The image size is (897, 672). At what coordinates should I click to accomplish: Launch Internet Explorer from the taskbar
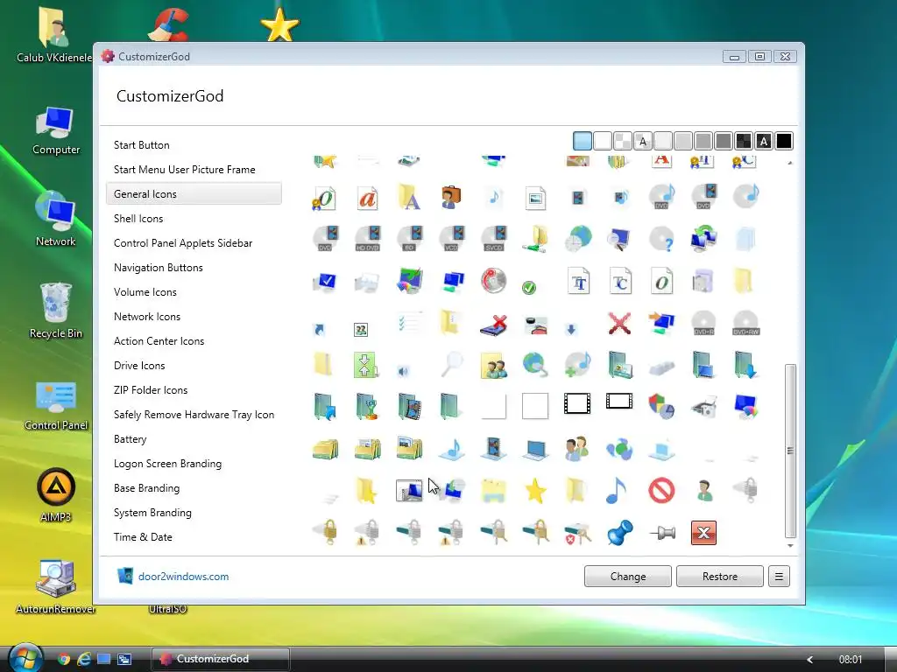tap(84, 659)
